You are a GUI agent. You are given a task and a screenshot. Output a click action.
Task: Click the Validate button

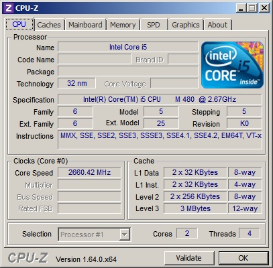pos(188,258)
